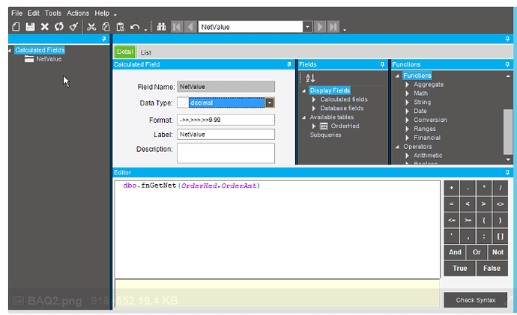Toggle the pin on Editor panel
517x315 pixels.
(x=507, y=173)
